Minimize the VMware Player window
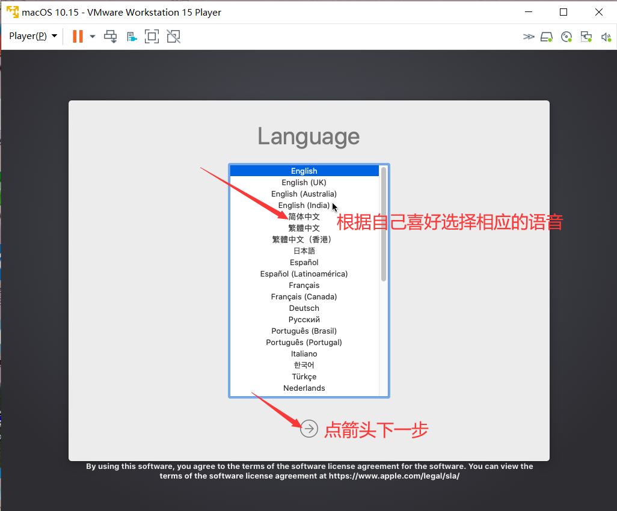The width and height of the screenshot is (617, 511). pyautogui.click(x=529, y=12)
